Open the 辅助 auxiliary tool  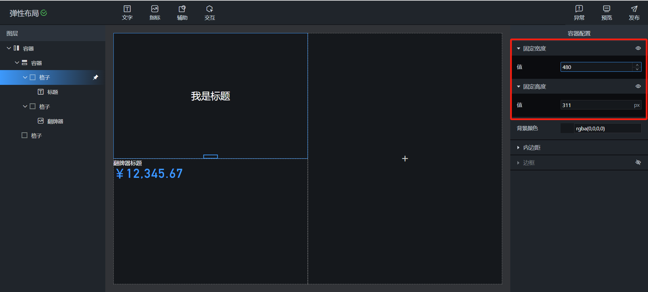pyautogui.click(x=182, y=13)
